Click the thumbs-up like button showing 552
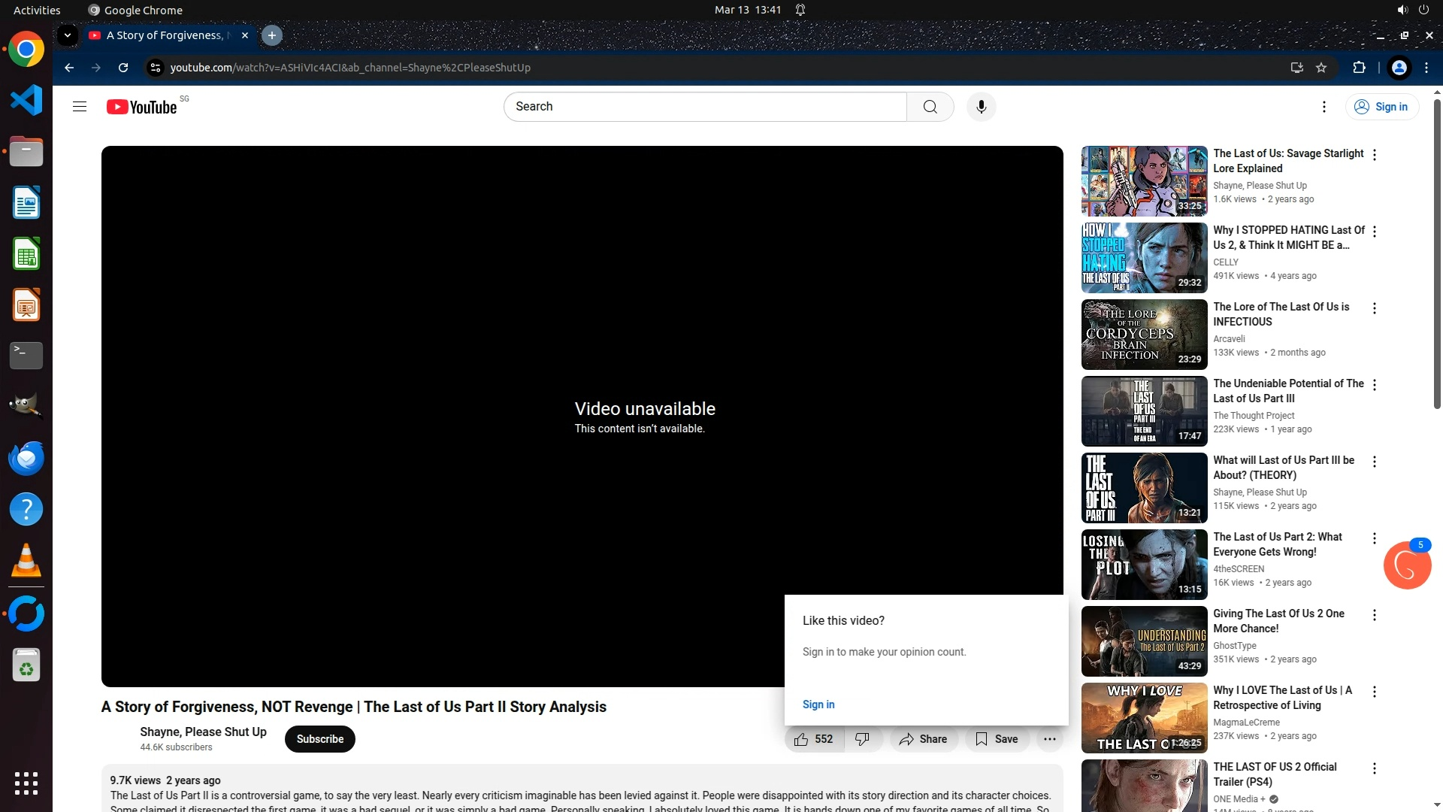This screenshot has width=1443, height=812. 814,739
